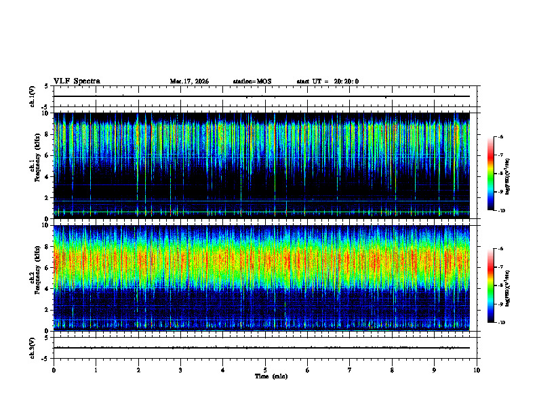The height and width of the screenshot is (415, 537).
Task: Click the "4" kHz tick on the ch.1 axis
Action: point(47,177)
